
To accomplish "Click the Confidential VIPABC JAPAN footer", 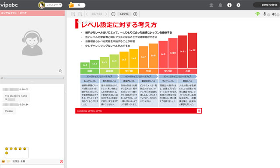I will tap(89, 111).
